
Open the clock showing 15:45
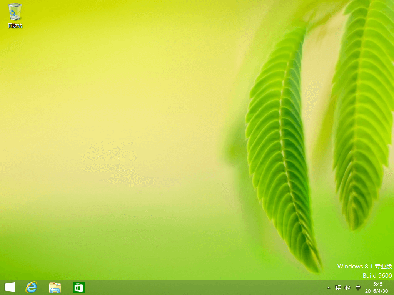(x=376, y=284)
